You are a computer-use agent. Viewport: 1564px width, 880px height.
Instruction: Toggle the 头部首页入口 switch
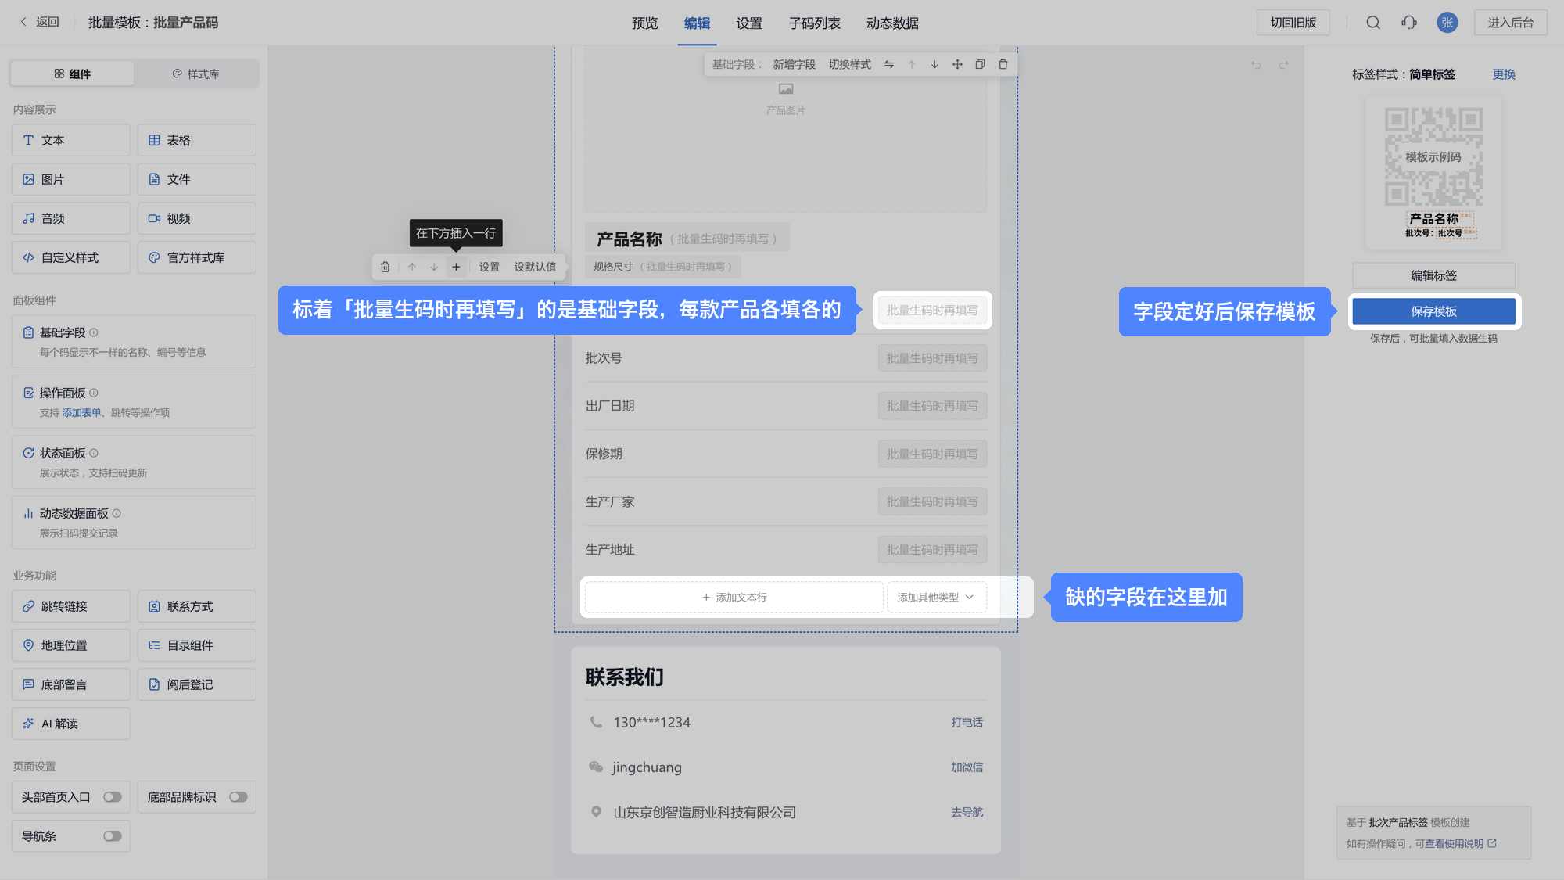[113, 797]
